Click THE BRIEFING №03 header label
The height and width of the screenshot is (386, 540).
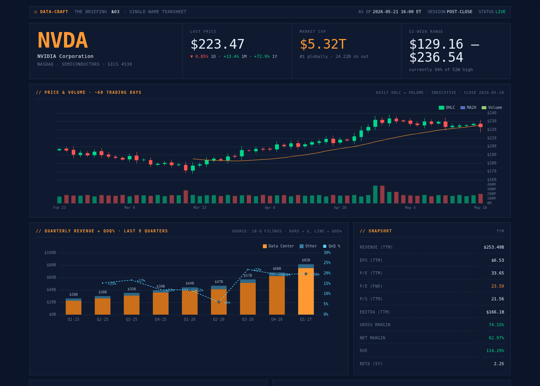coord(97,12)
